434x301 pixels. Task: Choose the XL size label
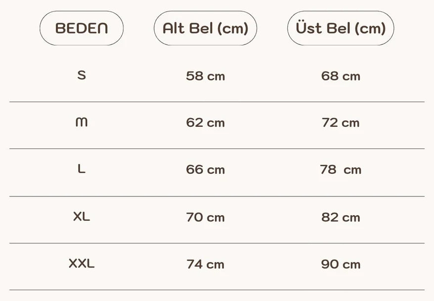coord(82,217)
